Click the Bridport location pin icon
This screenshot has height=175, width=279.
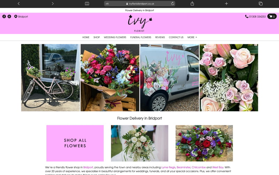16,16
